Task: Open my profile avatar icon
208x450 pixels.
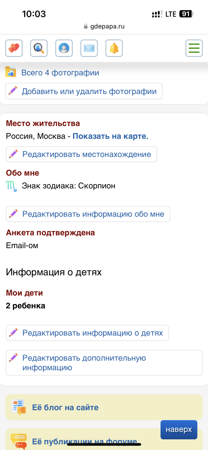Action: point(64,48)
